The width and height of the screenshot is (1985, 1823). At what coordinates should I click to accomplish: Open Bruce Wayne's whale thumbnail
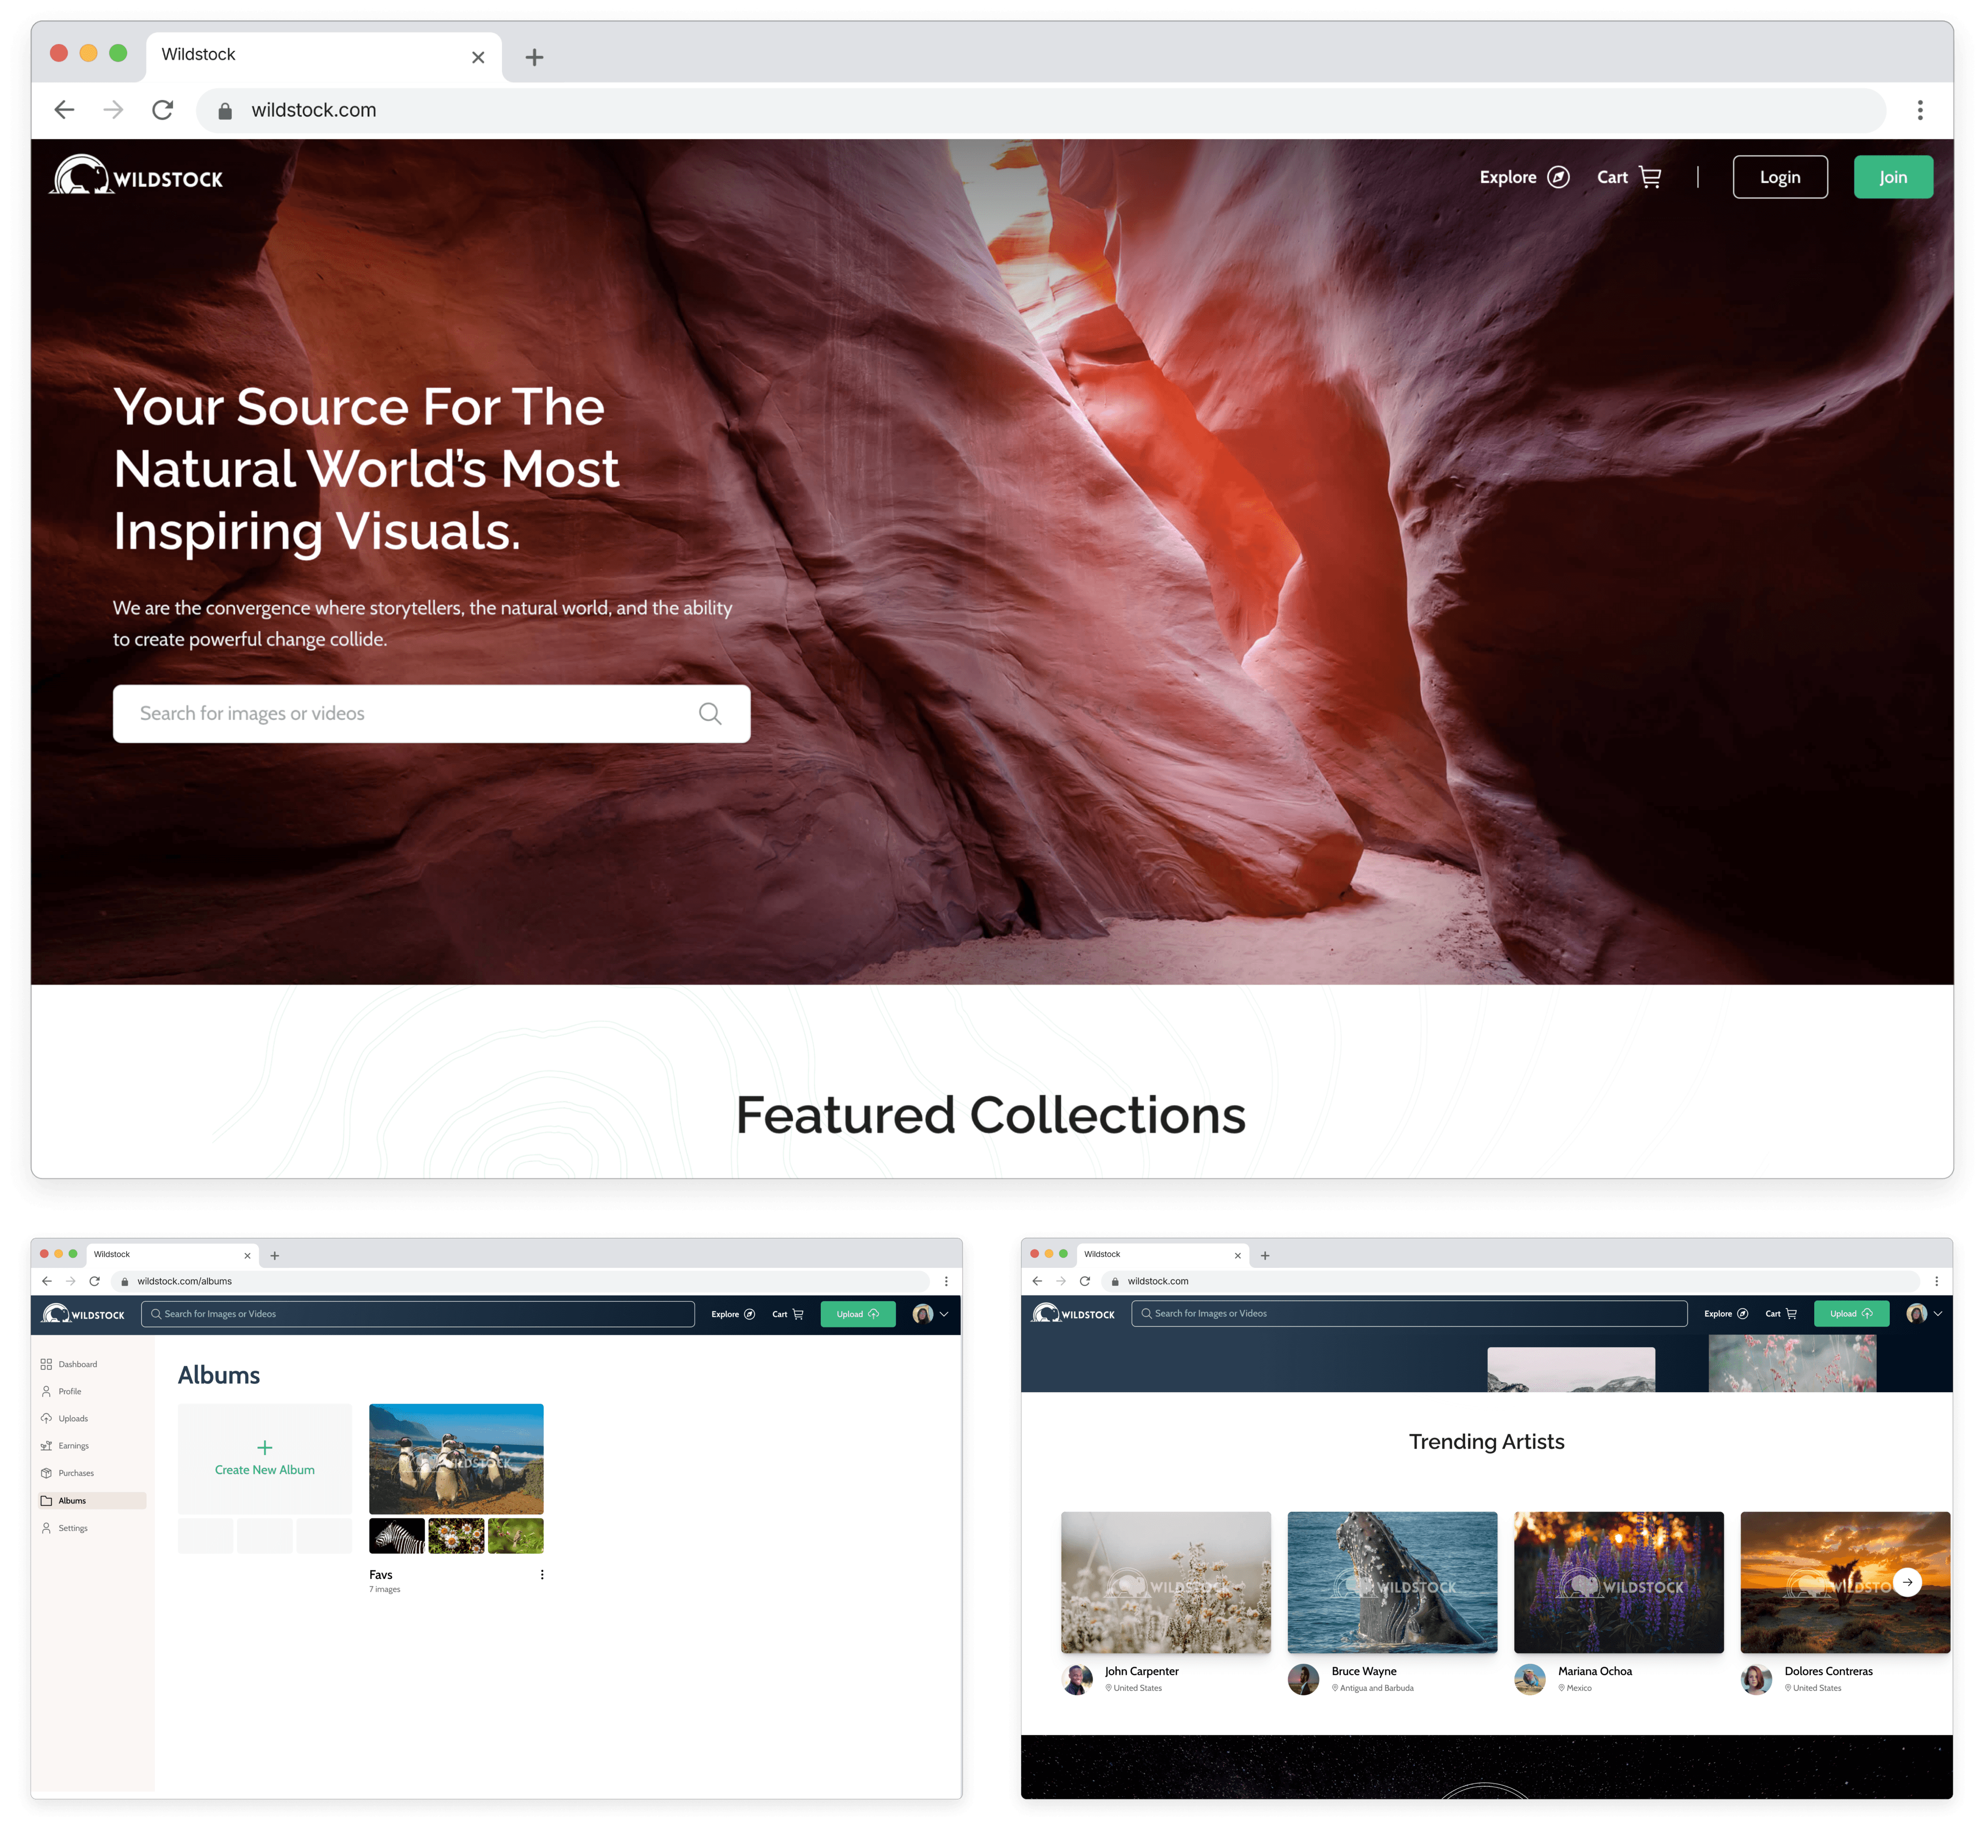tap(1391, 1581)
